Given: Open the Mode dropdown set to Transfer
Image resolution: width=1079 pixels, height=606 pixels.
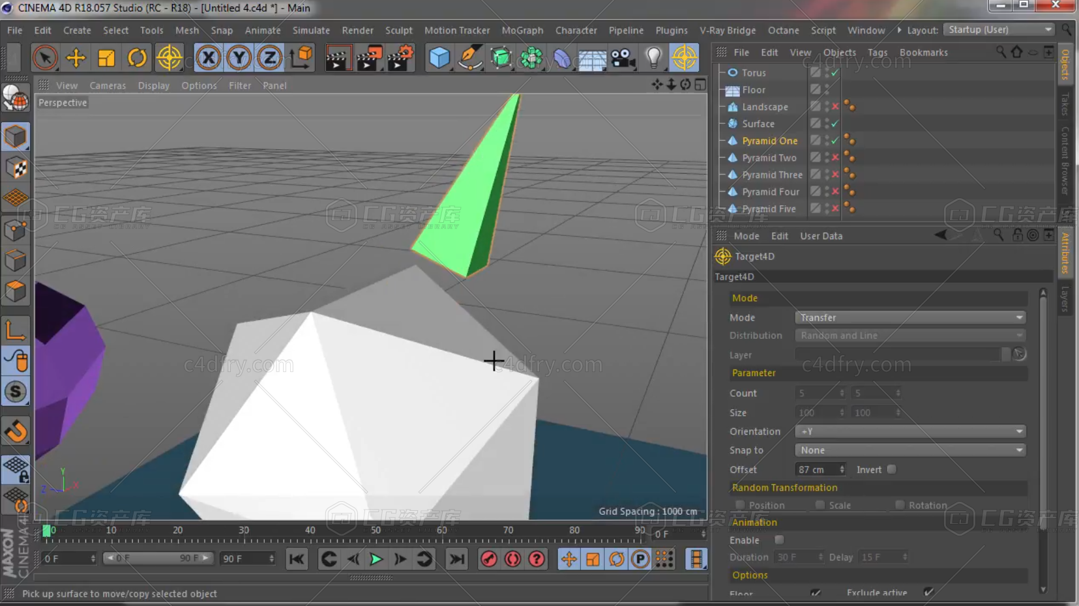Looking at the screenshot, I should pyautogui.click(x=910, y=317).
